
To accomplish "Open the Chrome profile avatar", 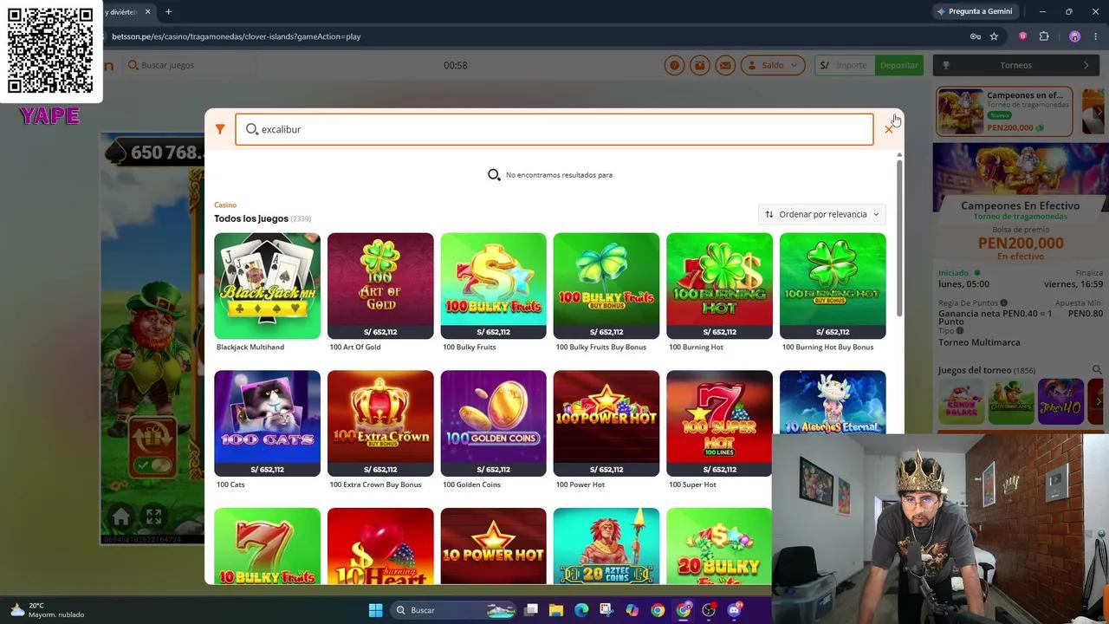I will click(x=1074, y=36).
